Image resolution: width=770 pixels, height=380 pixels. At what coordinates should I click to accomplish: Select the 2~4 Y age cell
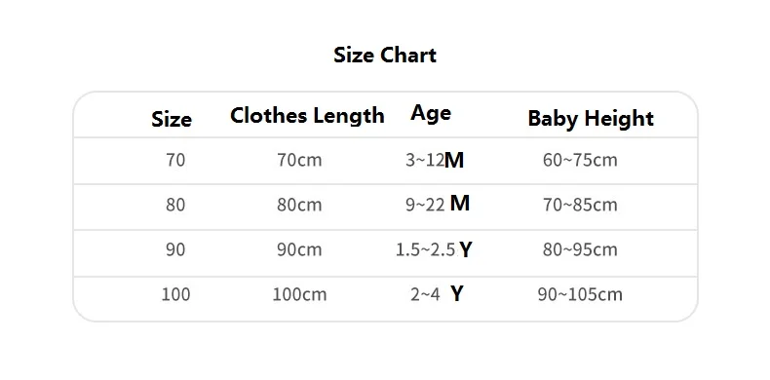[437, 294]
